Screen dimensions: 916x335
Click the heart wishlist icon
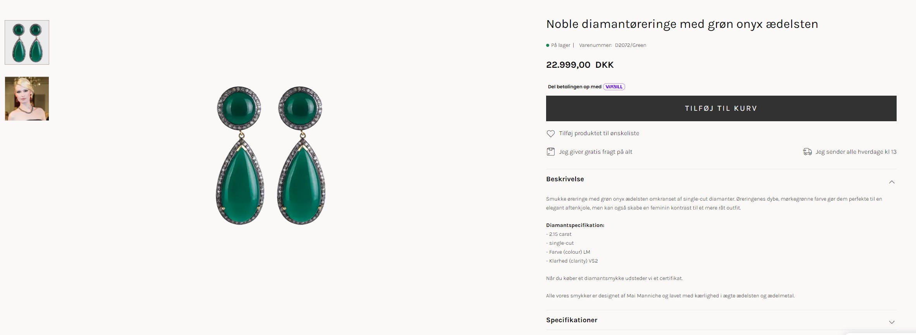[x=550, y=134]
